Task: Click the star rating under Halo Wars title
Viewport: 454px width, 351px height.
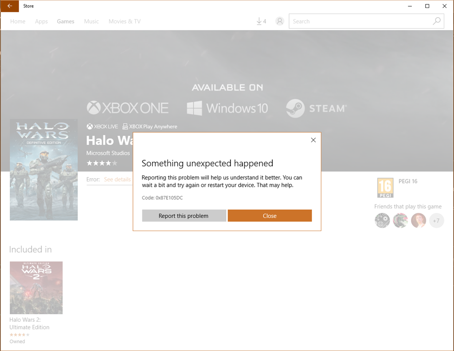Action: point(102,163)
